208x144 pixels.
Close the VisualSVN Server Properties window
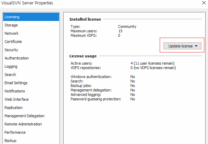pyautogui.click(x=204, y=3)
